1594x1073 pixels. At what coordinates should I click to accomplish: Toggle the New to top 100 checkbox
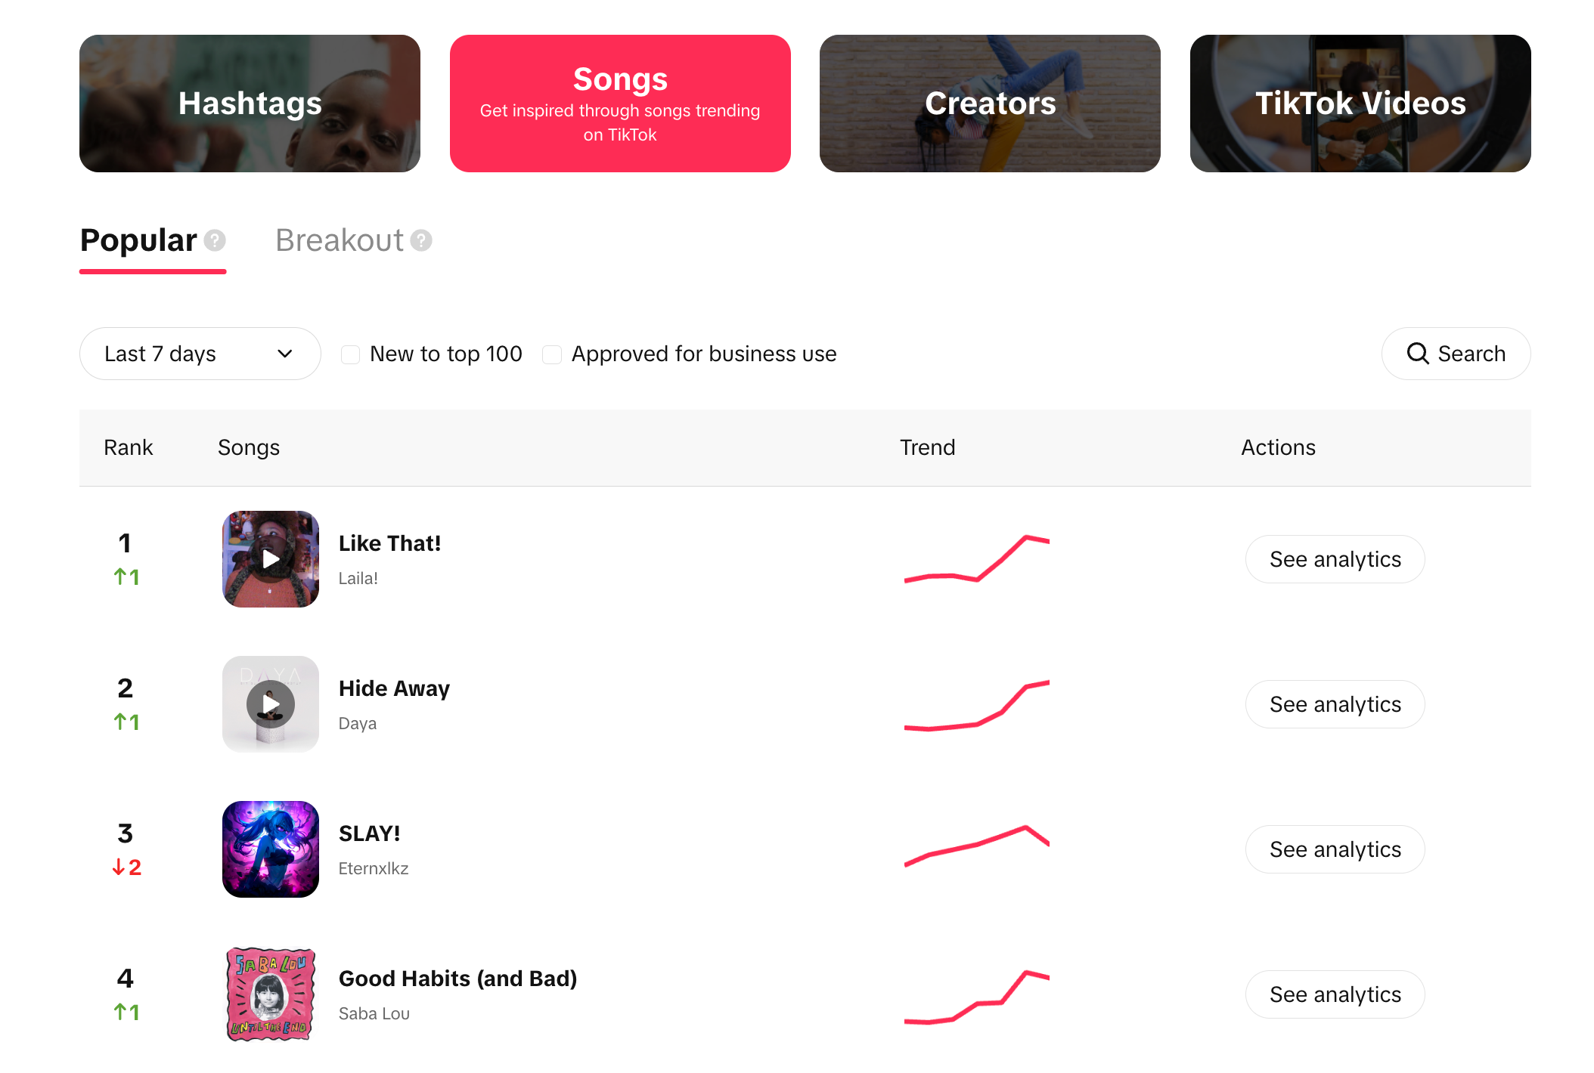351,354
